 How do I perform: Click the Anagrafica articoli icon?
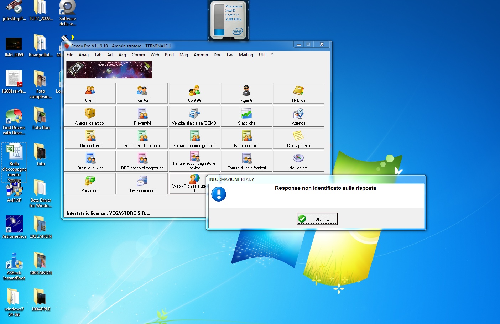point(90,114)
